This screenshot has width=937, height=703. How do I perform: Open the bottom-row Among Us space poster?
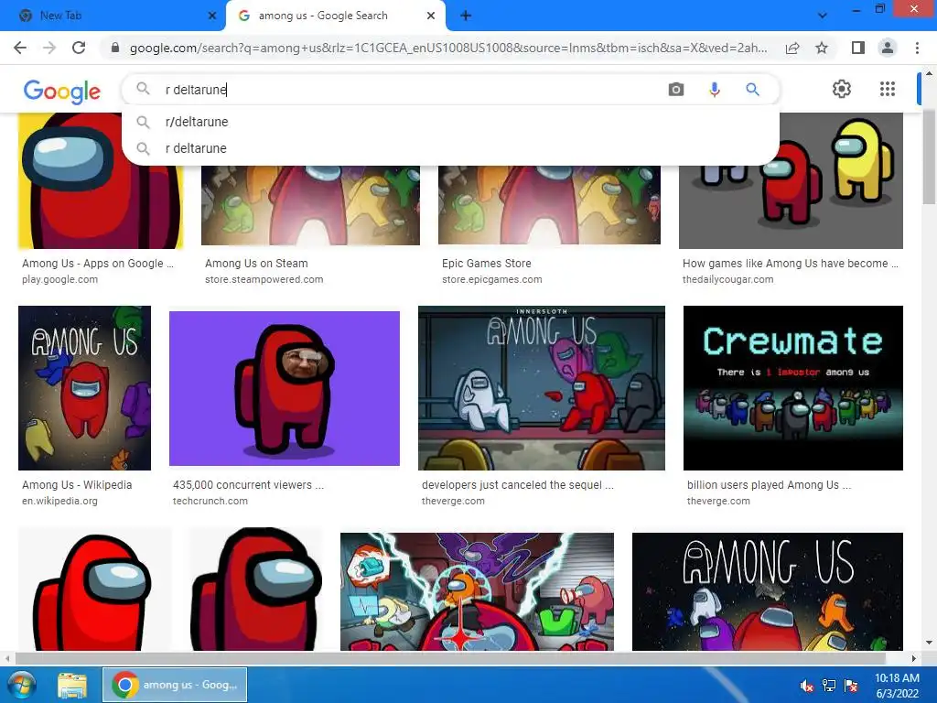pos(768,591)
